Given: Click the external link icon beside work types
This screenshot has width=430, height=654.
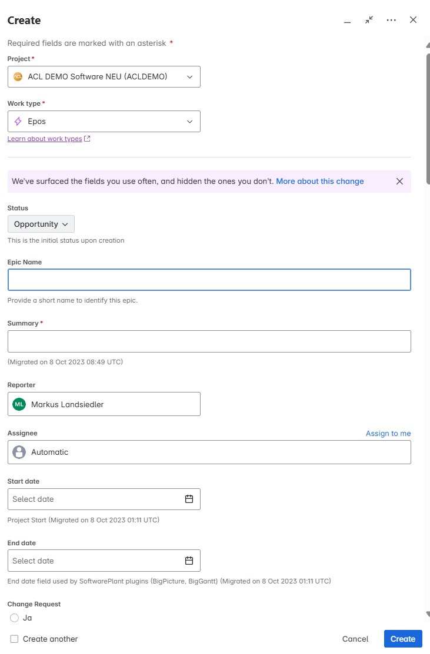Looking at the screenshot, I should (87, 139).
